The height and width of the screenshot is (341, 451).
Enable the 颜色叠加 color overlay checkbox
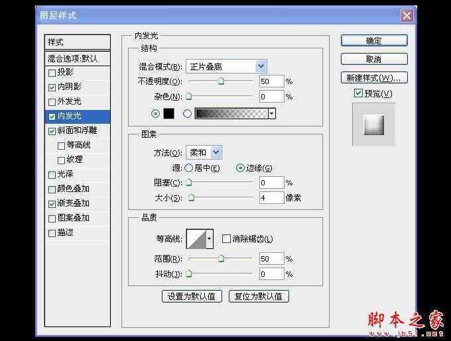tap(52, 190)
